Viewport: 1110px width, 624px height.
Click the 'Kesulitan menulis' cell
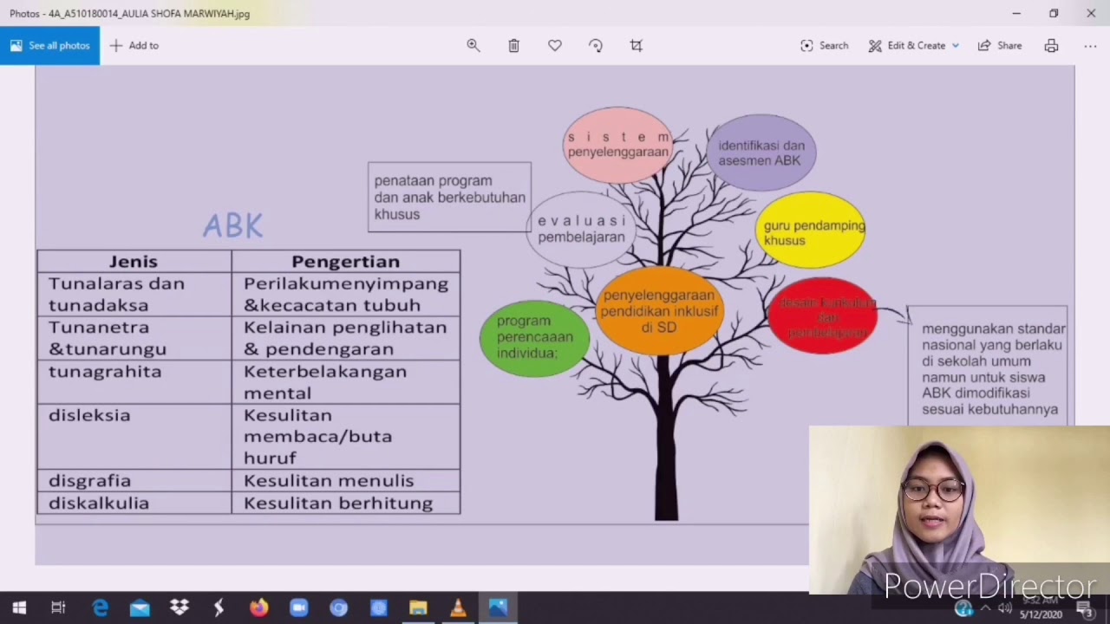click(x=346, y=480)
